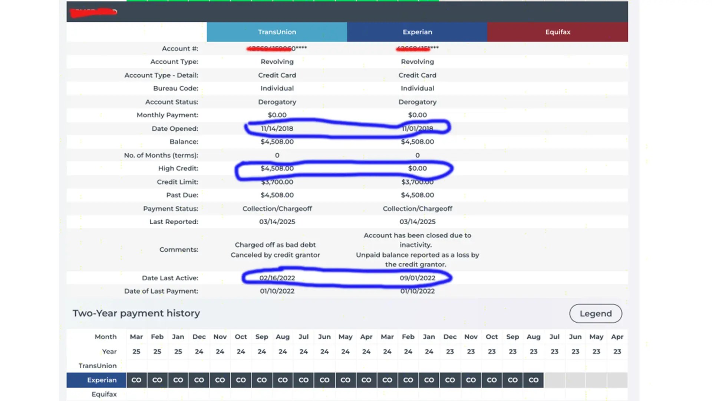This screenshot has width=712, height=401.
Task: Click the Equifax payment history row label
Action: pyautogui.click(x=104, y=394)
